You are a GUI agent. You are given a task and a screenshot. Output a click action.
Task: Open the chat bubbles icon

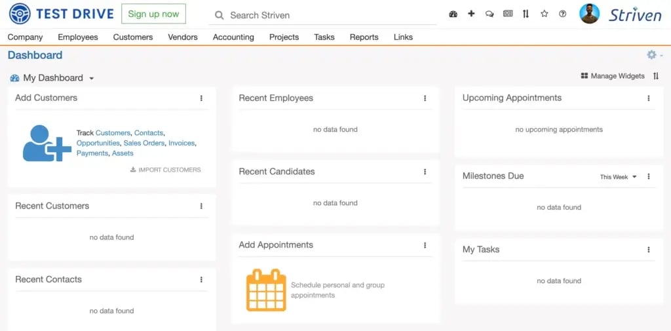tap(489, 14)
